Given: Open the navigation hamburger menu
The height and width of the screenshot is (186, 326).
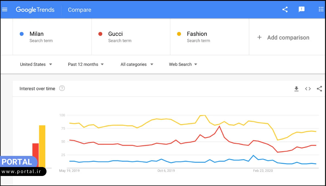Looking at the screenshot, I should click(5, 9).
